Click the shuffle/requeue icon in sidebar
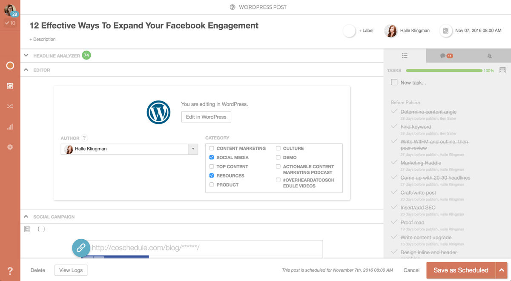The image size is (511, 281). tap(10, 106)
